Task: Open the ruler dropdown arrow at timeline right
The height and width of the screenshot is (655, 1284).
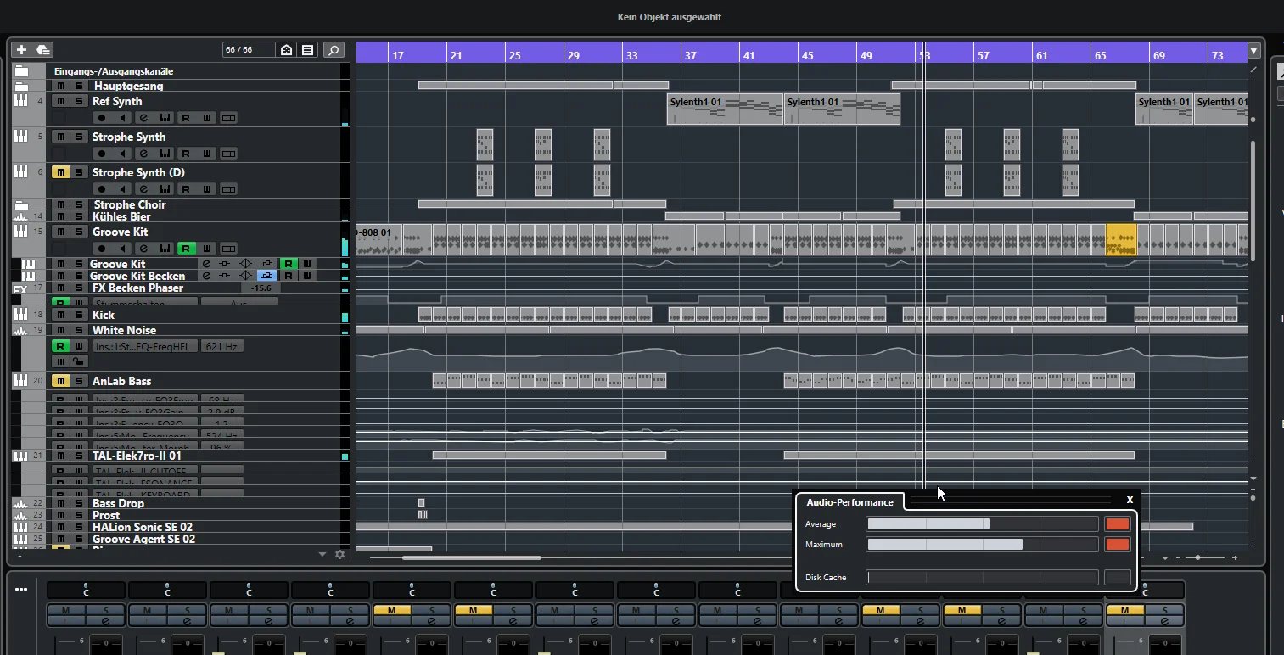Action: 1254,51
